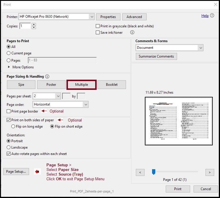Select Portrait orientation
This screenshot has width=220, height=198.
pyautogui.click(x=8, y=141)
